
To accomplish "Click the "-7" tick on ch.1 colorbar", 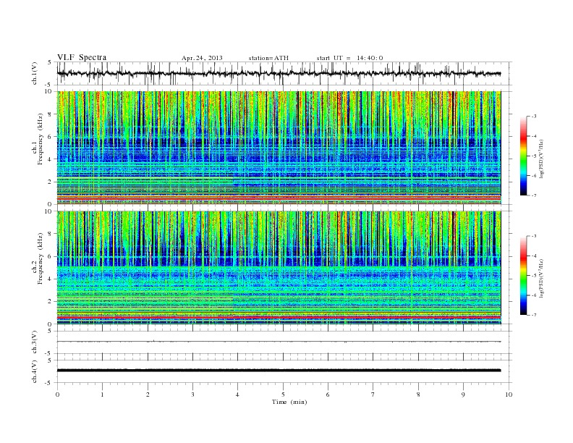I will click(x=534, y=195).
